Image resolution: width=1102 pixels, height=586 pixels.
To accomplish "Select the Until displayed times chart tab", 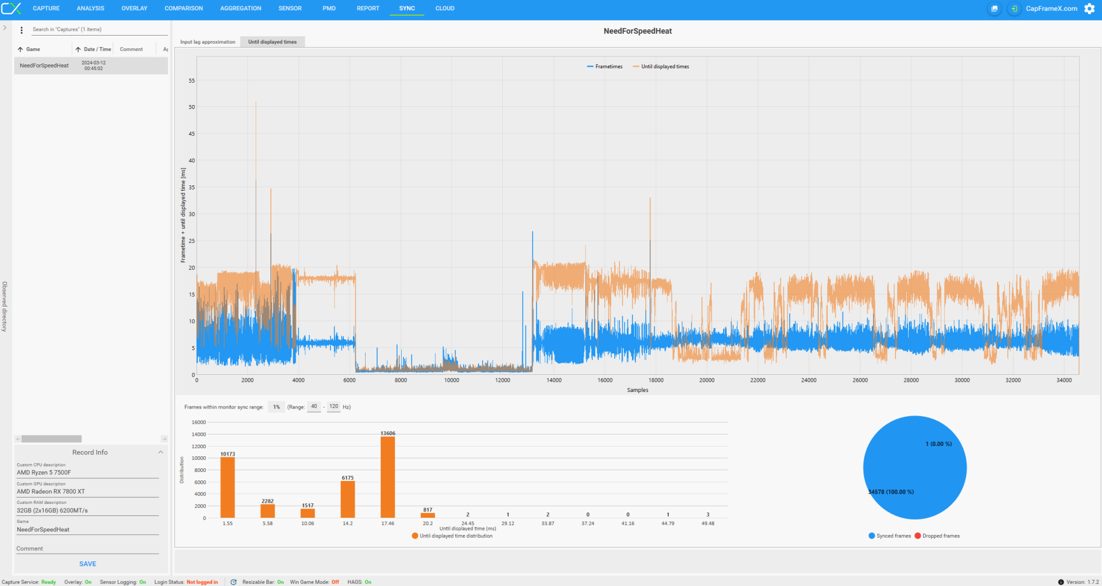I will (273, 42).
